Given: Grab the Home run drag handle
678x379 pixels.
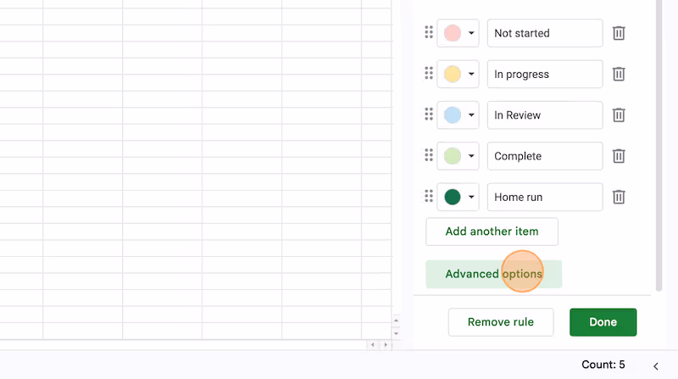Looking at the screenshot, I should [429, 196].
